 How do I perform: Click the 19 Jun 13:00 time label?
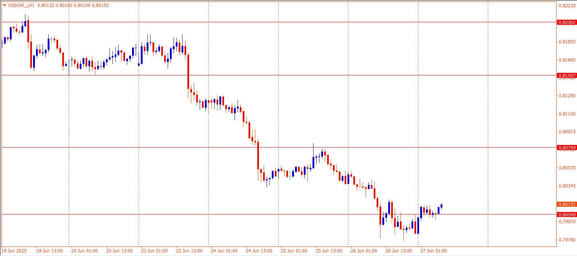(49, 251)
